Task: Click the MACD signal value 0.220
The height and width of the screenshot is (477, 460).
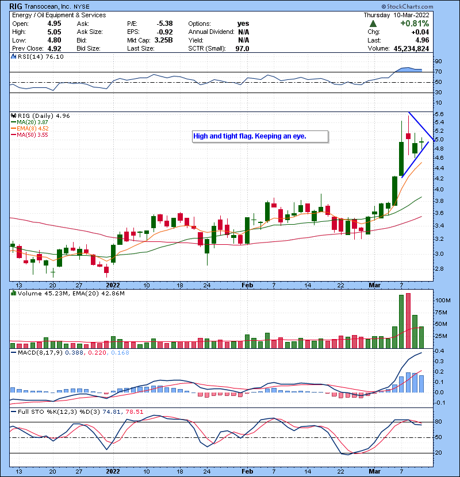Action: pos(97,353)
